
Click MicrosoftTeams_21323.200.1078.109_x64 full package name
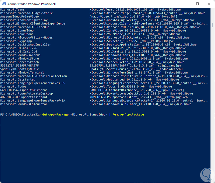(x=135, y=9)
